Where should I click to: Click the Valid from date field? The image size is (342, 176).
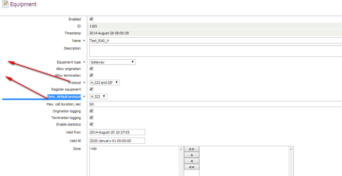coord(117,132)
